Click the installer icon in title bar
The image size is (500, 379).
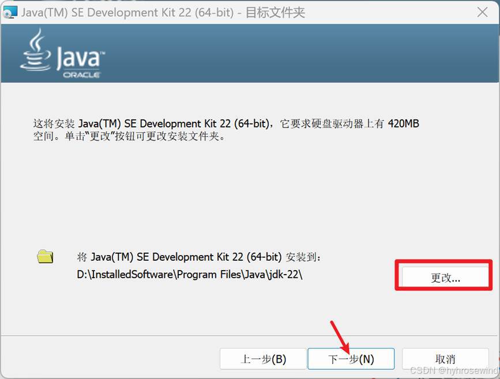(x=10, y=13)
